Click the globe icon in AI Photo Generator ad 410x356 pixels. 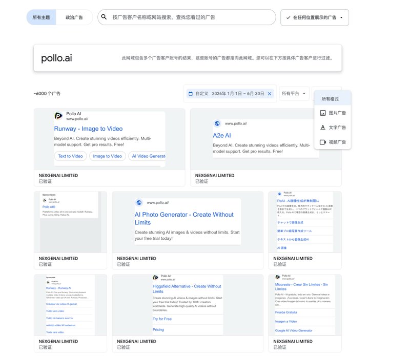[139, 202]
